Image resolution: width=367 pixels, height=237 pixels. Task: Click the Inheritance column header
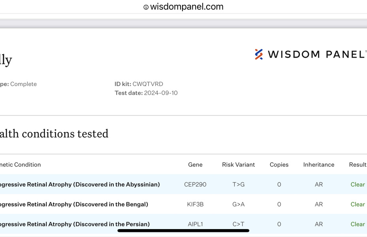point(318,165)
